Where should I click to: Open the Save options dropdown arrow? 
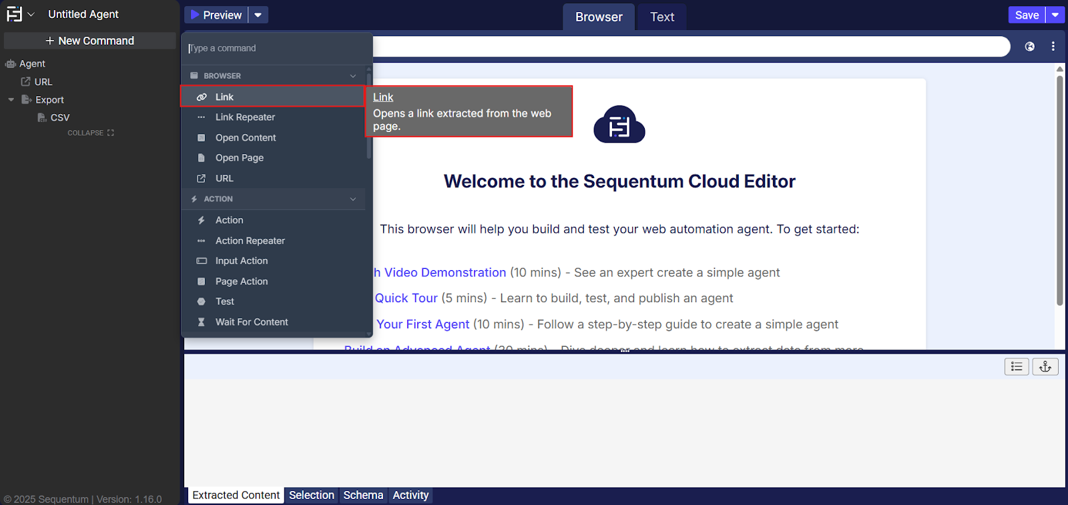[1055, 15]
